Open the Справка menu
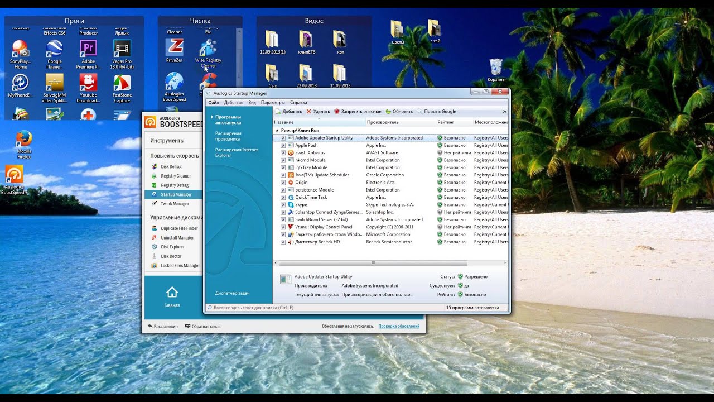This screenshot has height=402, width=714. pyautogui.click(x=298, y=102)
